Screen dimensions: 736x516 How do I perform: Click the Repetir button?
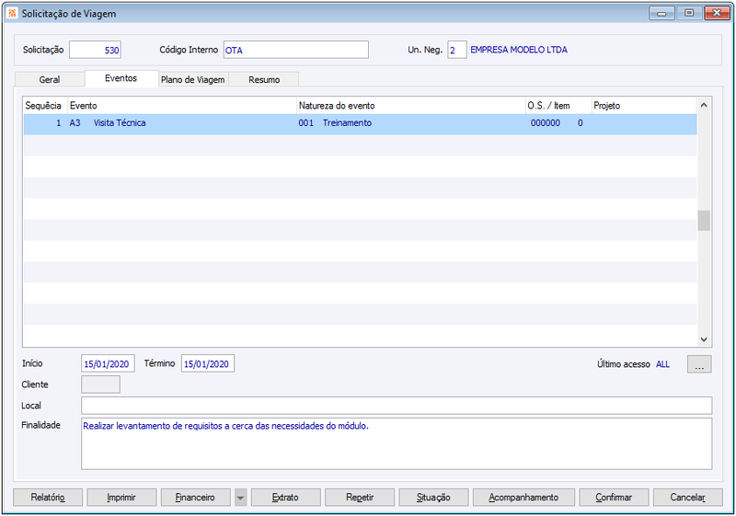click(x=360, y=498)
